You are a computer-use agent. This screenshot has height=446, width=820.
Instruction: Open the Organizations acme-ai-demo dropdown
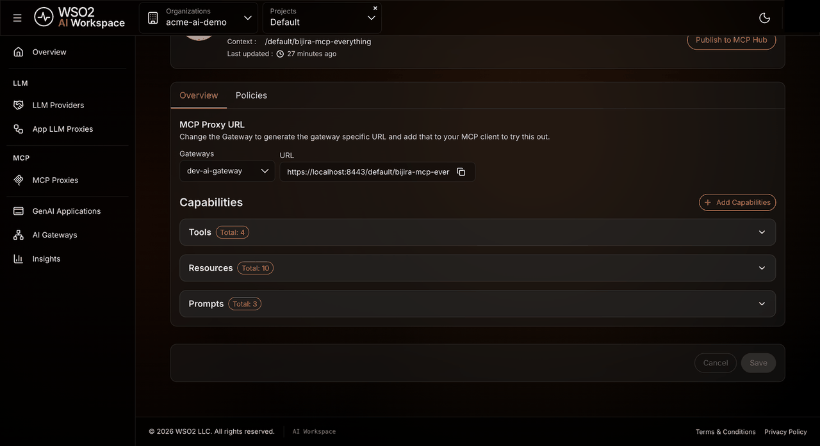point(199,18)
